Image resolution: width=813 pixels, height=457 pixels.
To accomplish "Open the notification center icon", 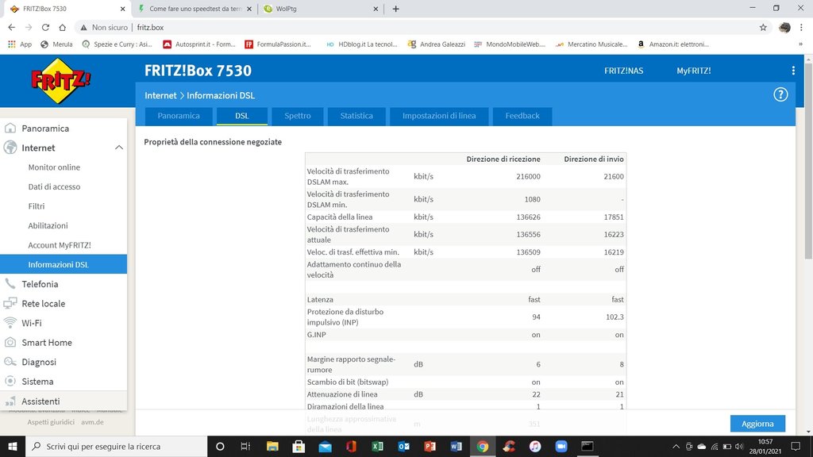I will (796, 446).
